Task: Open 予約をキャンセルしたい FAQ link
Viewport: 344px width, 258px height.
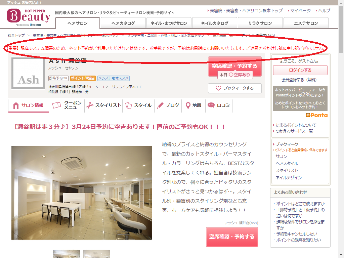Action: point(297,234)
